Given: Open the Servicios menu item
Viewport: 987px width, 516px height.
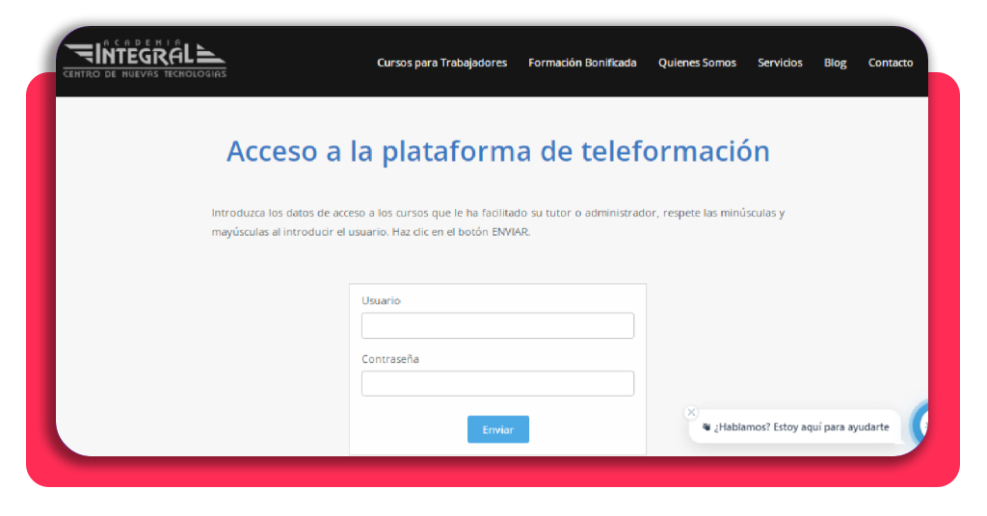Looking at the screenshot, I should (780, 63).
